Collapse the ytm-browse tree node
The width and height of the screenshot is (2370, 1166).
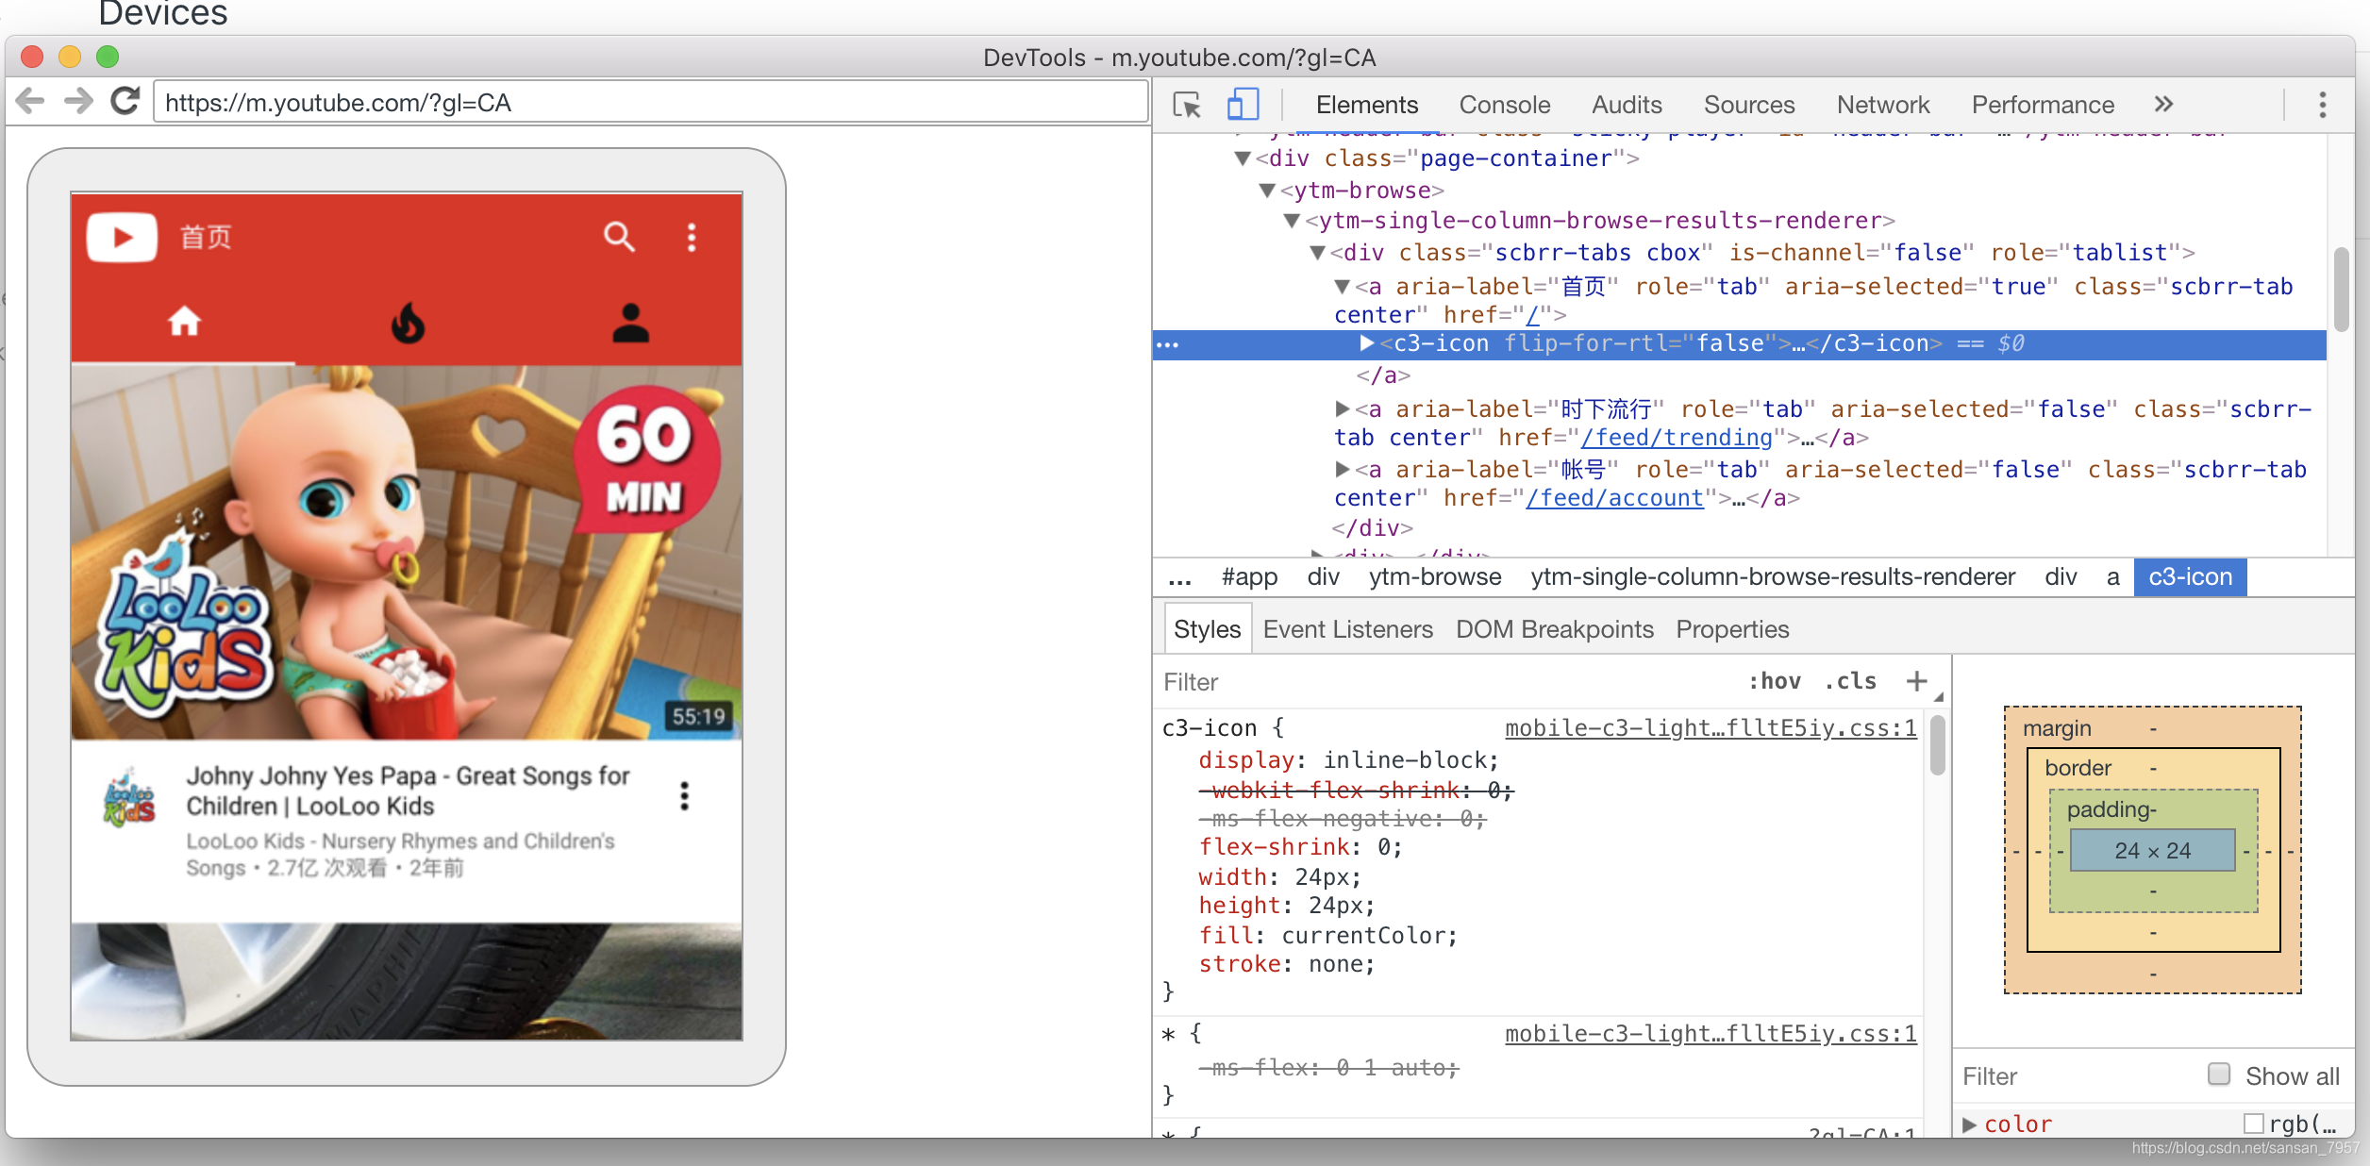point(1268,191)
